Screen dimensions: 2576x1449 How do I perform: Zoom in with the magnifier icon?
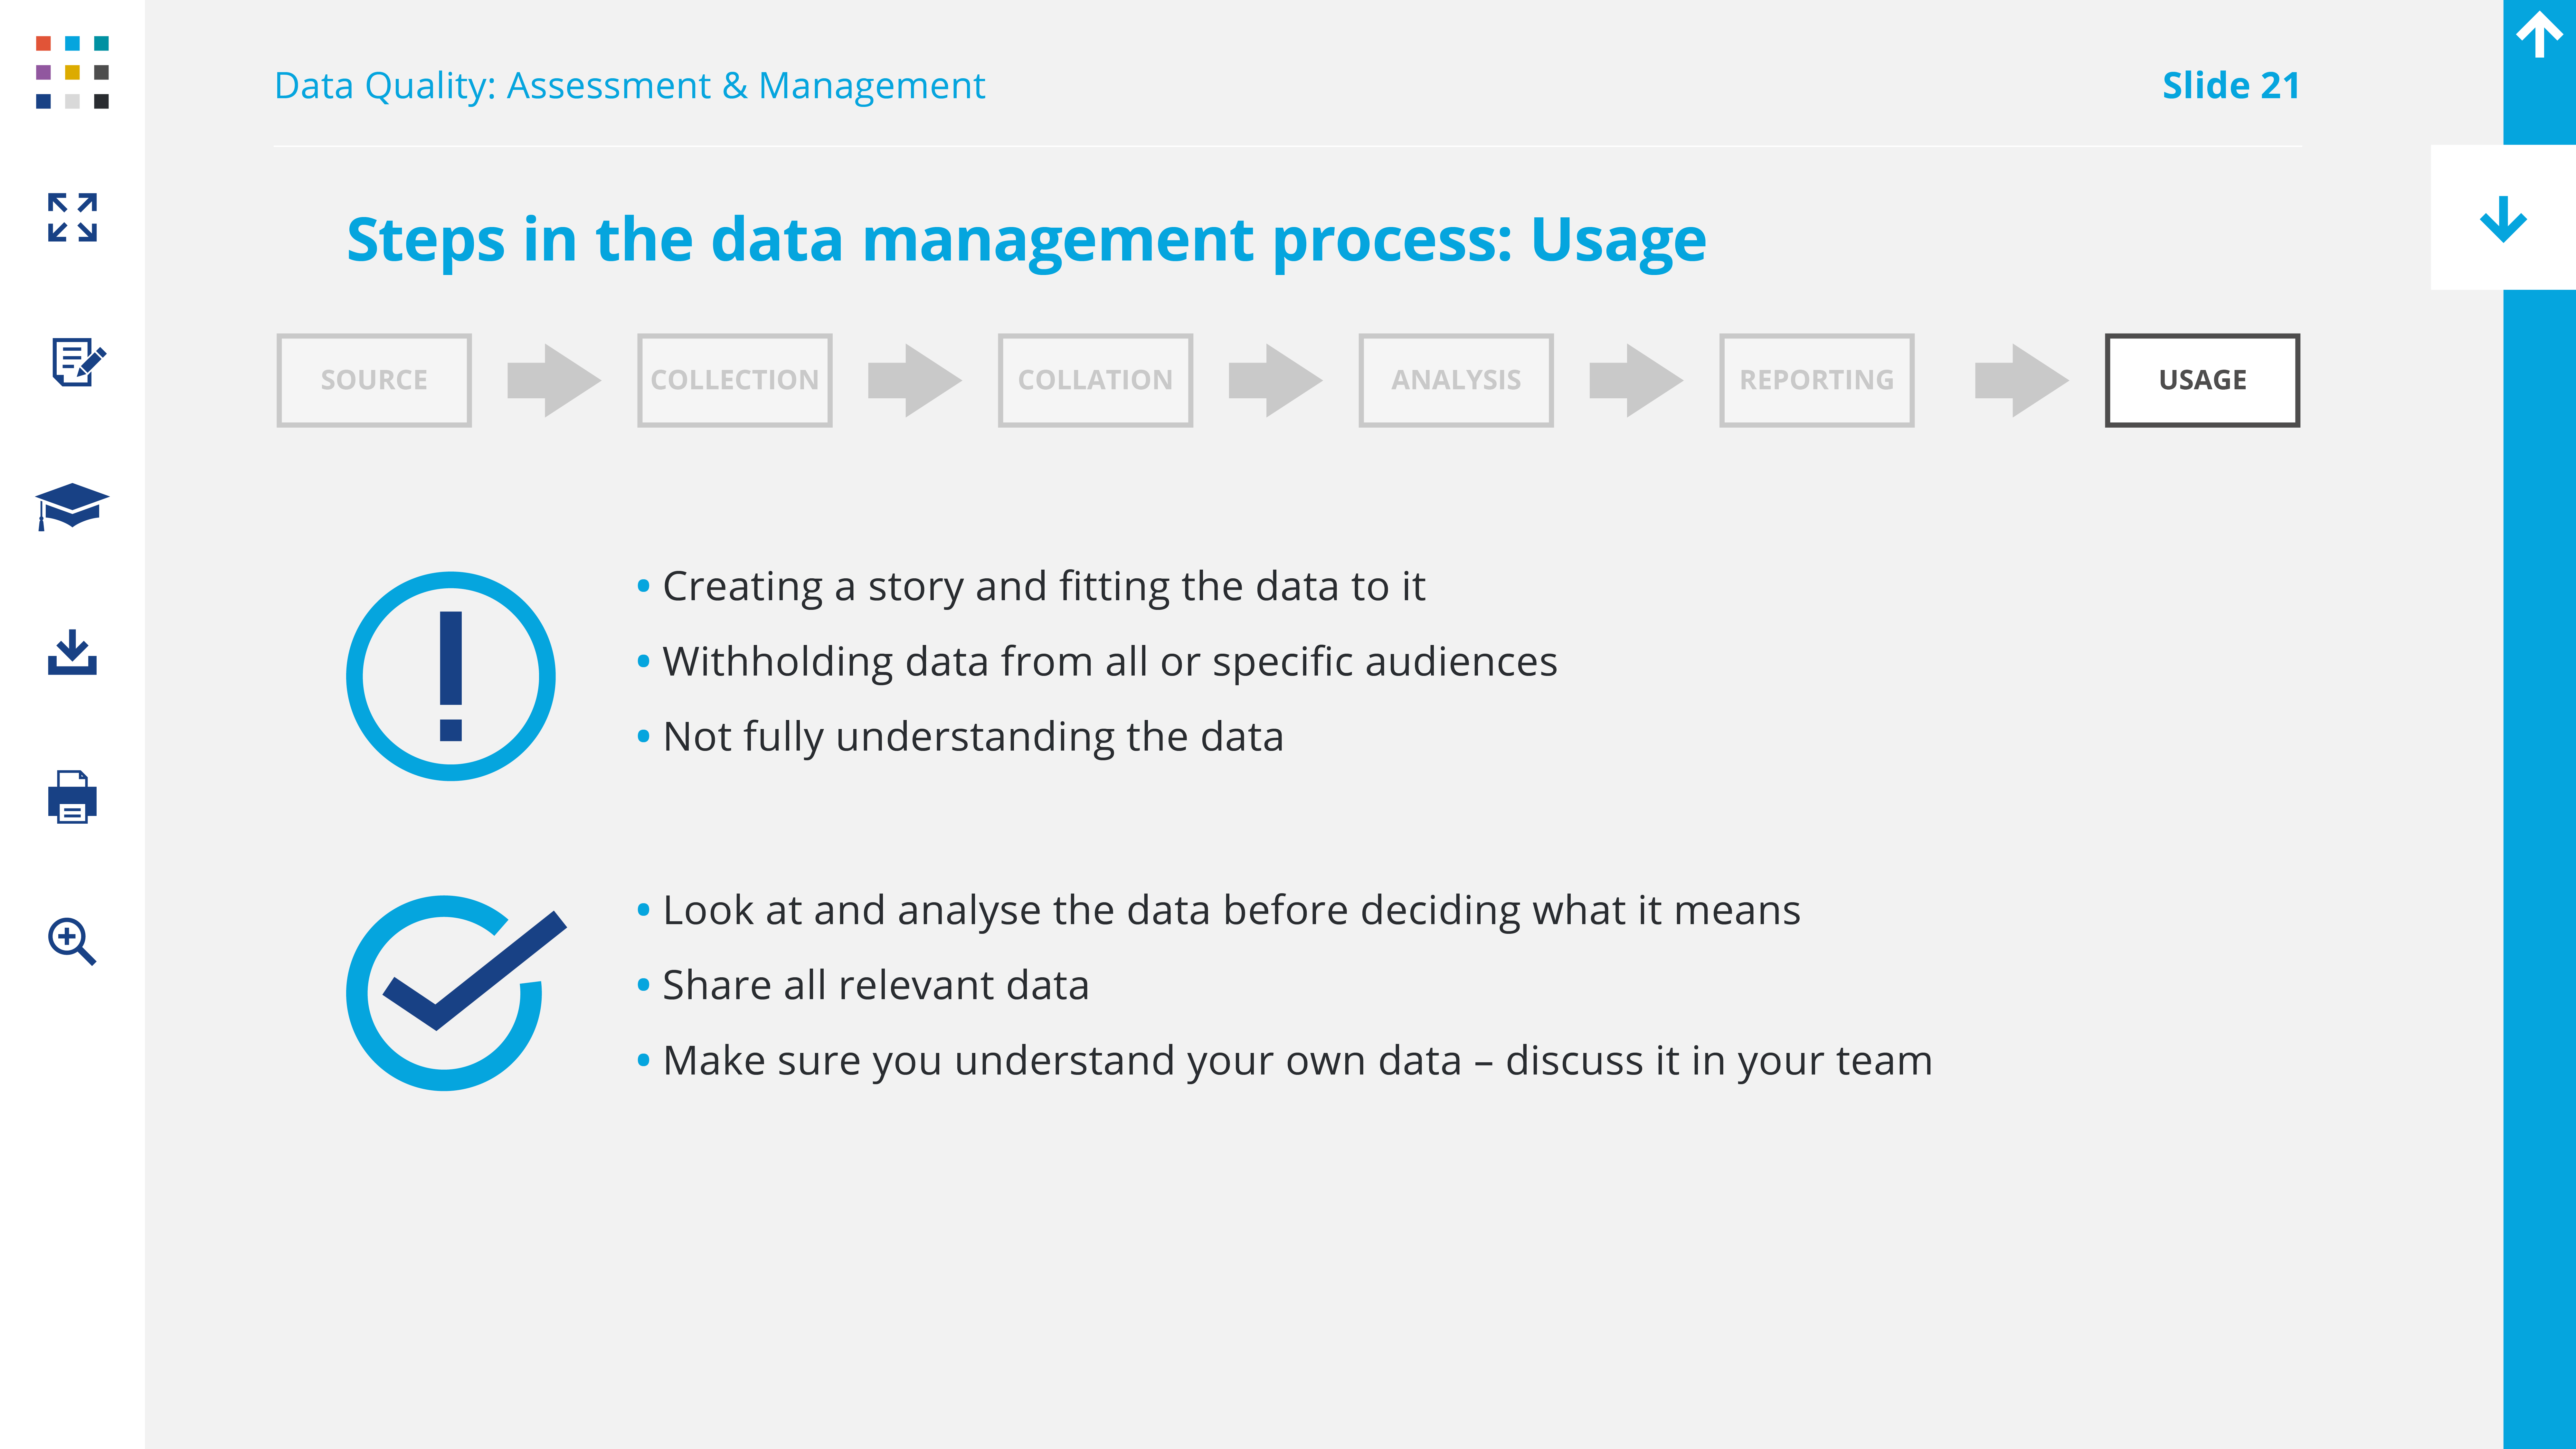(72, 941)
